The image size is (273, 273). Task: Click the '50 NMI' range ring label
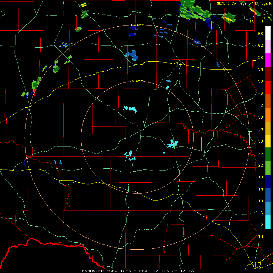pyautogui.click(x=137, y=81)
